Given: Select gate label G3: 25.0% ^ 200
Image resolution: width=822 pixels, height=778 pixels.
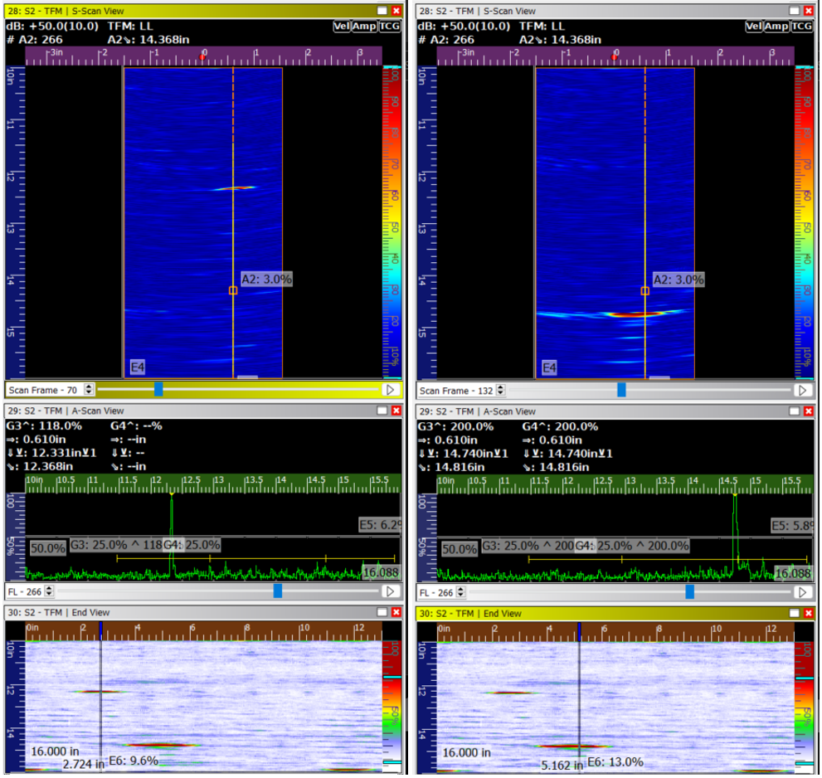Looking at the screenshot, I should click(528, 546).
